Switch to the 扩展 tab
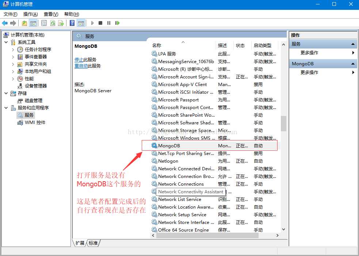Screen dimensions: 359x256 tap(80, 243)
